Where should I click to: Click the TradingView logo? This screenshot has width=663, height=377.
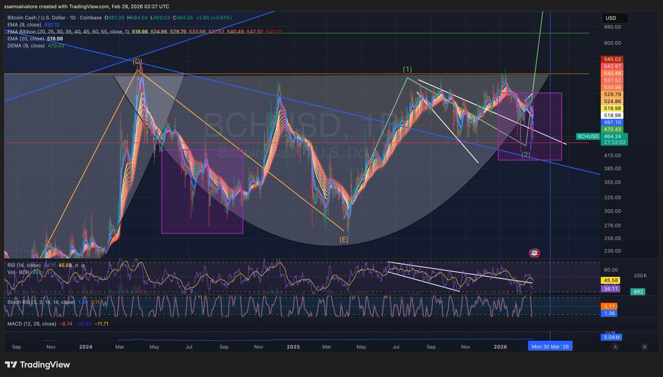[37, 364]
